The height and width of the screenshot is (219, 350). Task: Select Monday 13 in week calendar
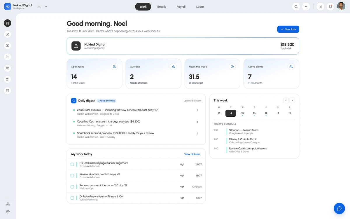point(219,113)
